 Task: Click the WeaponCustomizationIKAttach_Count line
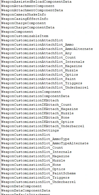(x=36, y=105)
